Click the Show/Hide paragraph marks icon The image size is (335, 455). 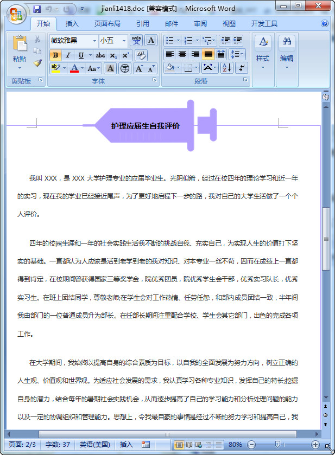(242, 68)
